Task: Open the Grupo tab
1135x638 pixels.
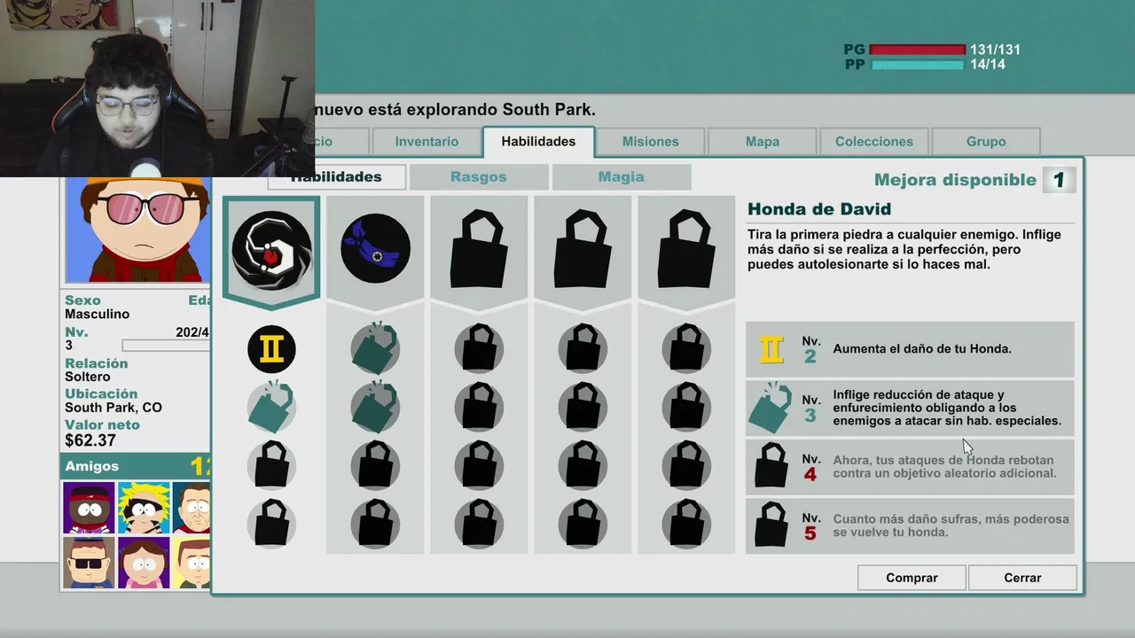Action: pos(986,142)
